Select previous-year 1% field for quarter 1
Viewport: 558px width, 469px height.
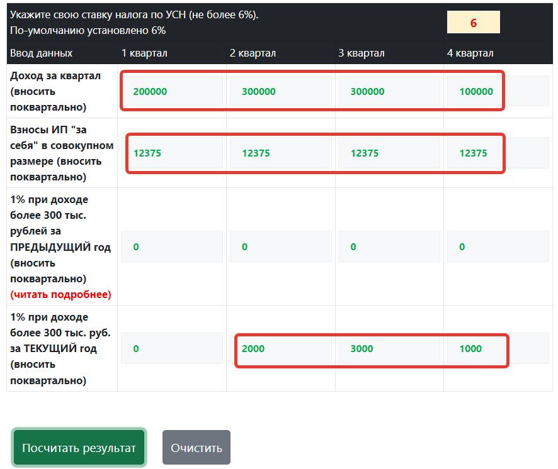[x=172, y=246]
